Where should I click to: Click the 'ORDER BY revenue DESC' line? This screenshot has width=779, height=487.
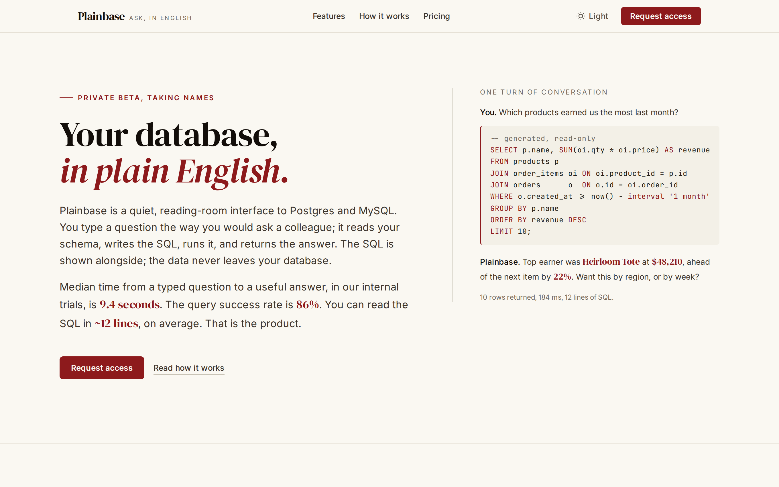tap(538, 220)
